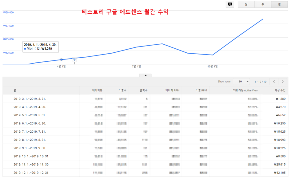Click the chart tooltip earnings ₩4,279 line

tap(38, 49)
